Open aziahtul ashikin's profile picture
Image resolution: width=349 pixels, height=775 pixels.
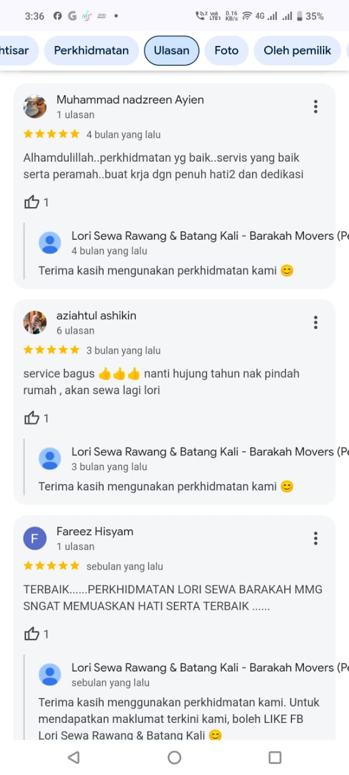point(35,323)
